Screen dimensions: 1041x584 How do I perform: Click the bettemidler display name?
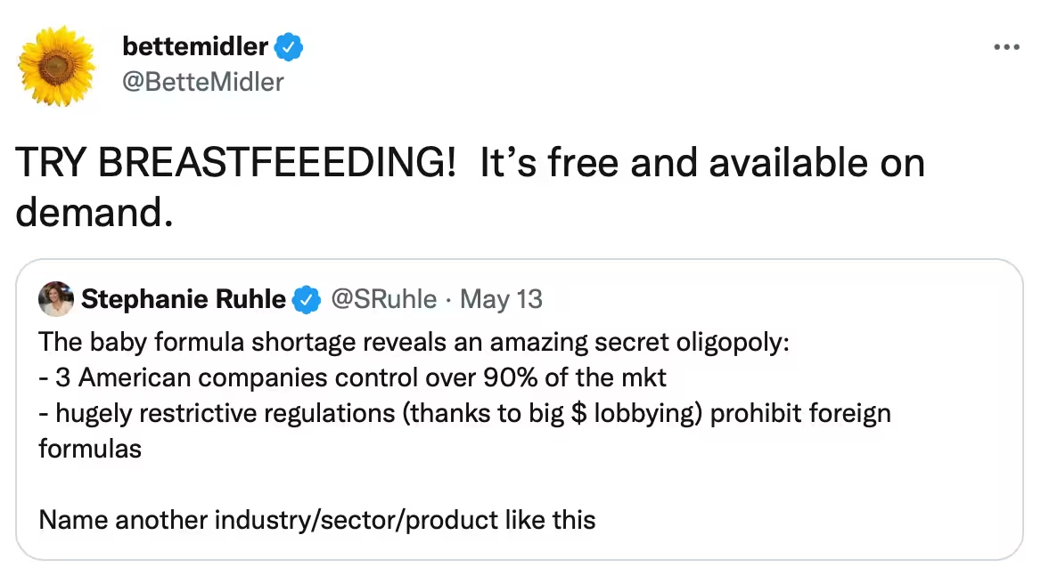195,46
